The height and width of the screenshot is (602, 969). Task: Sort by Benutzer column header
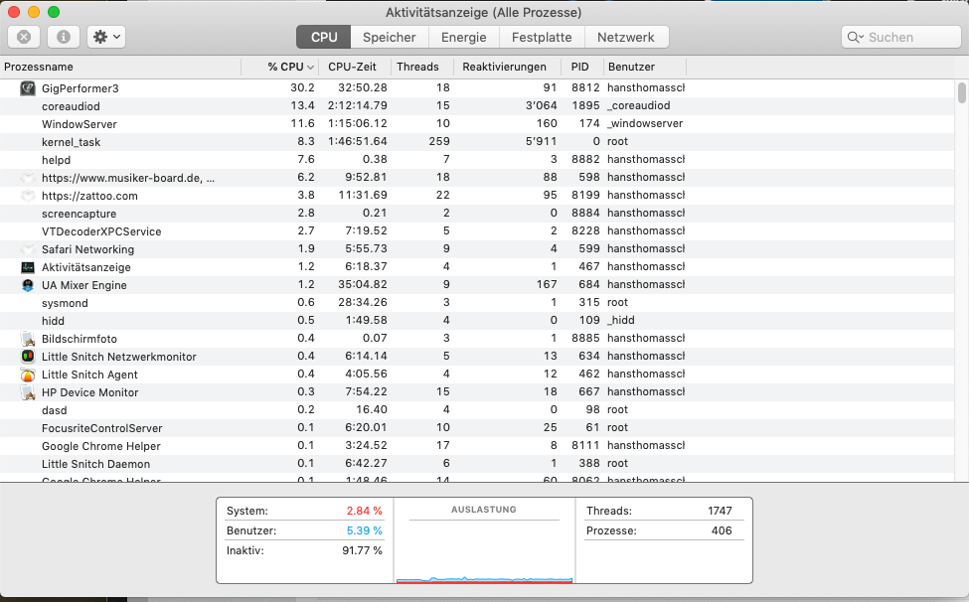click(x=643, y=67)
